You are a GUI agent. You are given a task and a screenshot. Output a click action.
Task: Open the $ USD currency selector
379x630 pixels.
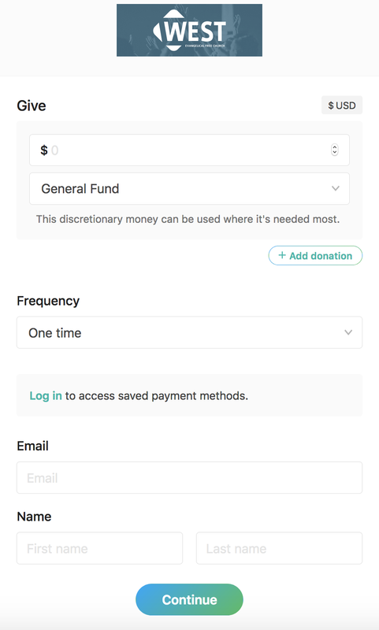tap(342, 106)
